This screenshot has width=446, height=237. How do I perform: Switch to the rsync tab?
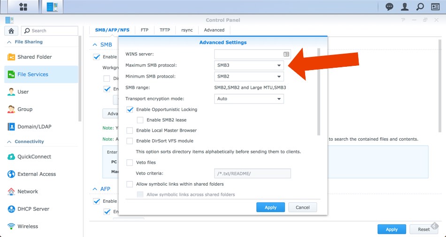(187, 30)
